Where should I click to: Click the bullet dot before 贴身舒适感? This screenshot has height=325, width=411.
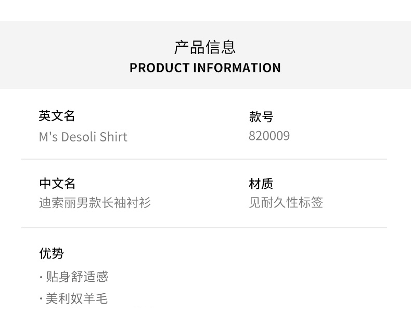click(41, 277)
